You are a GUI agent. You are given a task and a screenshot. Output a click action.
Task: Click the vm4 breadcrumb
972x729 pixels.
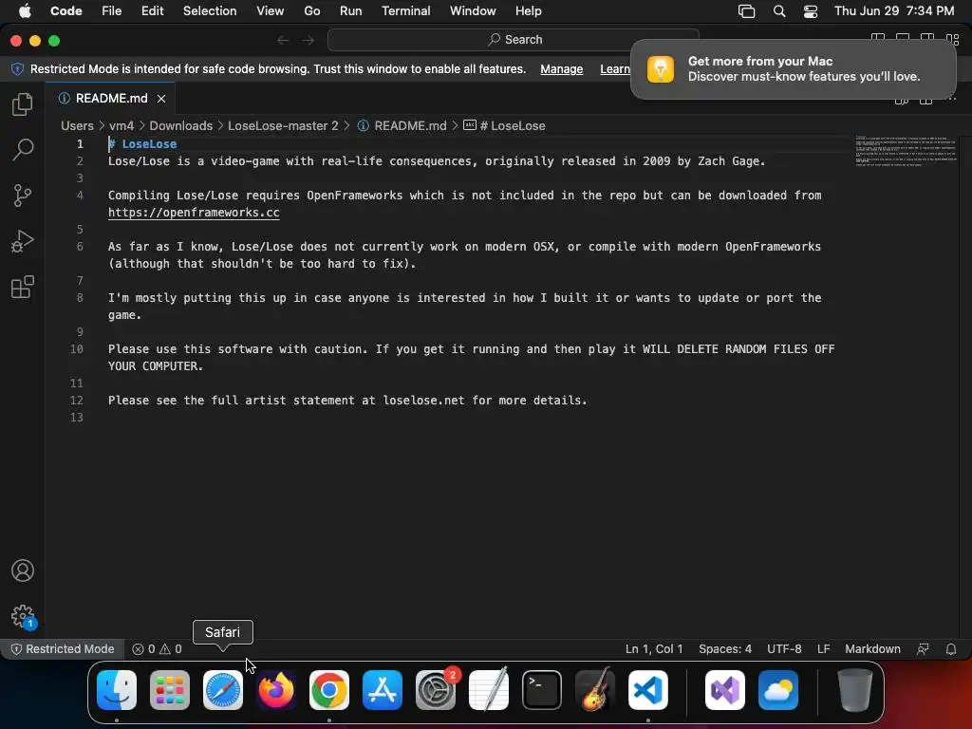point(121,126)
